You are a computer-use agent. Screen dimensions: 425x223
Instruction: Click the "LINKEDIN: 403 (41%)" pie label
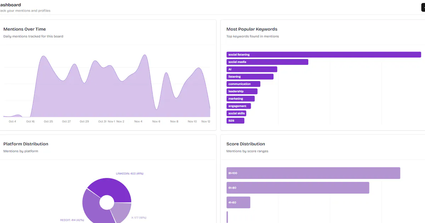click(130, 173)
